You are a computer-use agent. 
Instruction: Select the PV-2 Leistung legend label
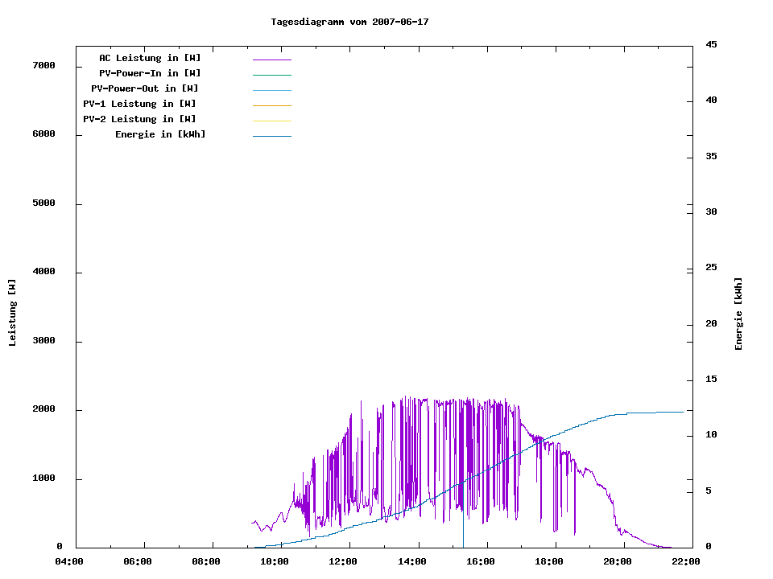tap(139, 119)
